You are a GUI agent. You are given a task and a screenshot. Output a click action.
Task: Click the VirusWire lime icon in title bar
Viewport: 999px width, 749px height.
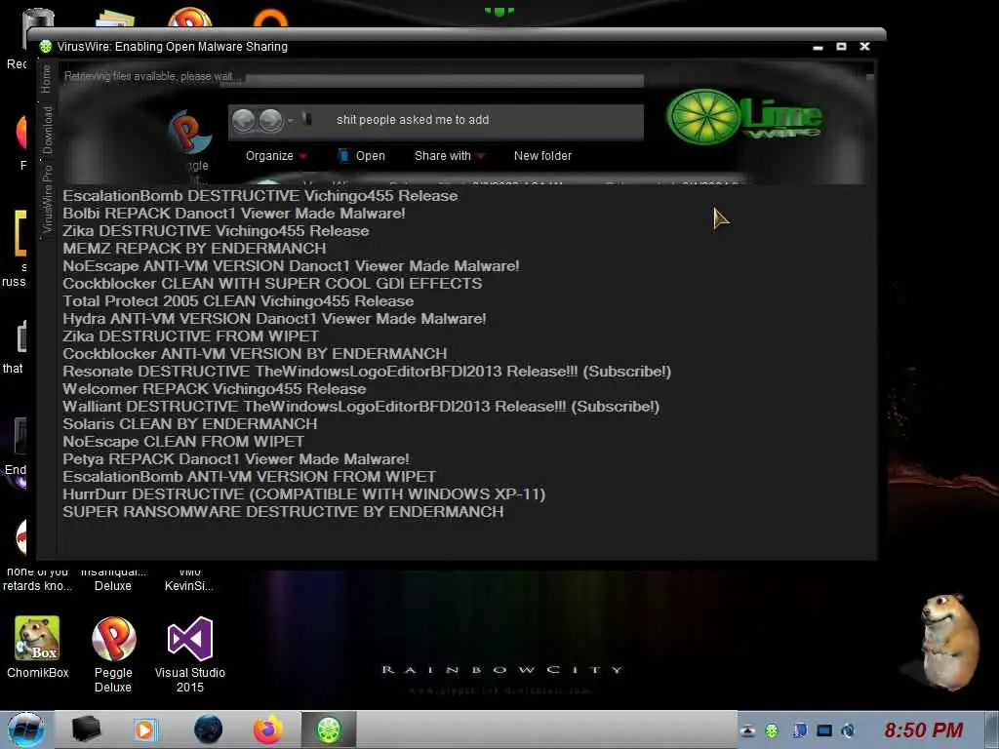click(x=45, y=47)
